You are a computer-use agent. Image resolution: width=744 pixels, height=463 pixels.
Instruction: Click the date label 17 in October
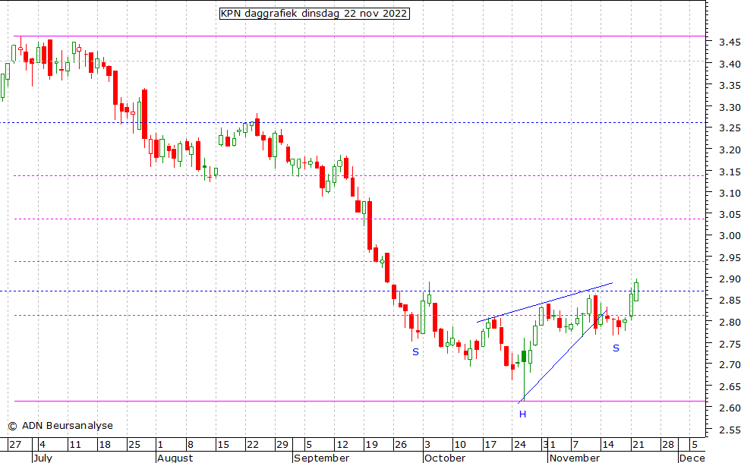click(x=490, y=445)
